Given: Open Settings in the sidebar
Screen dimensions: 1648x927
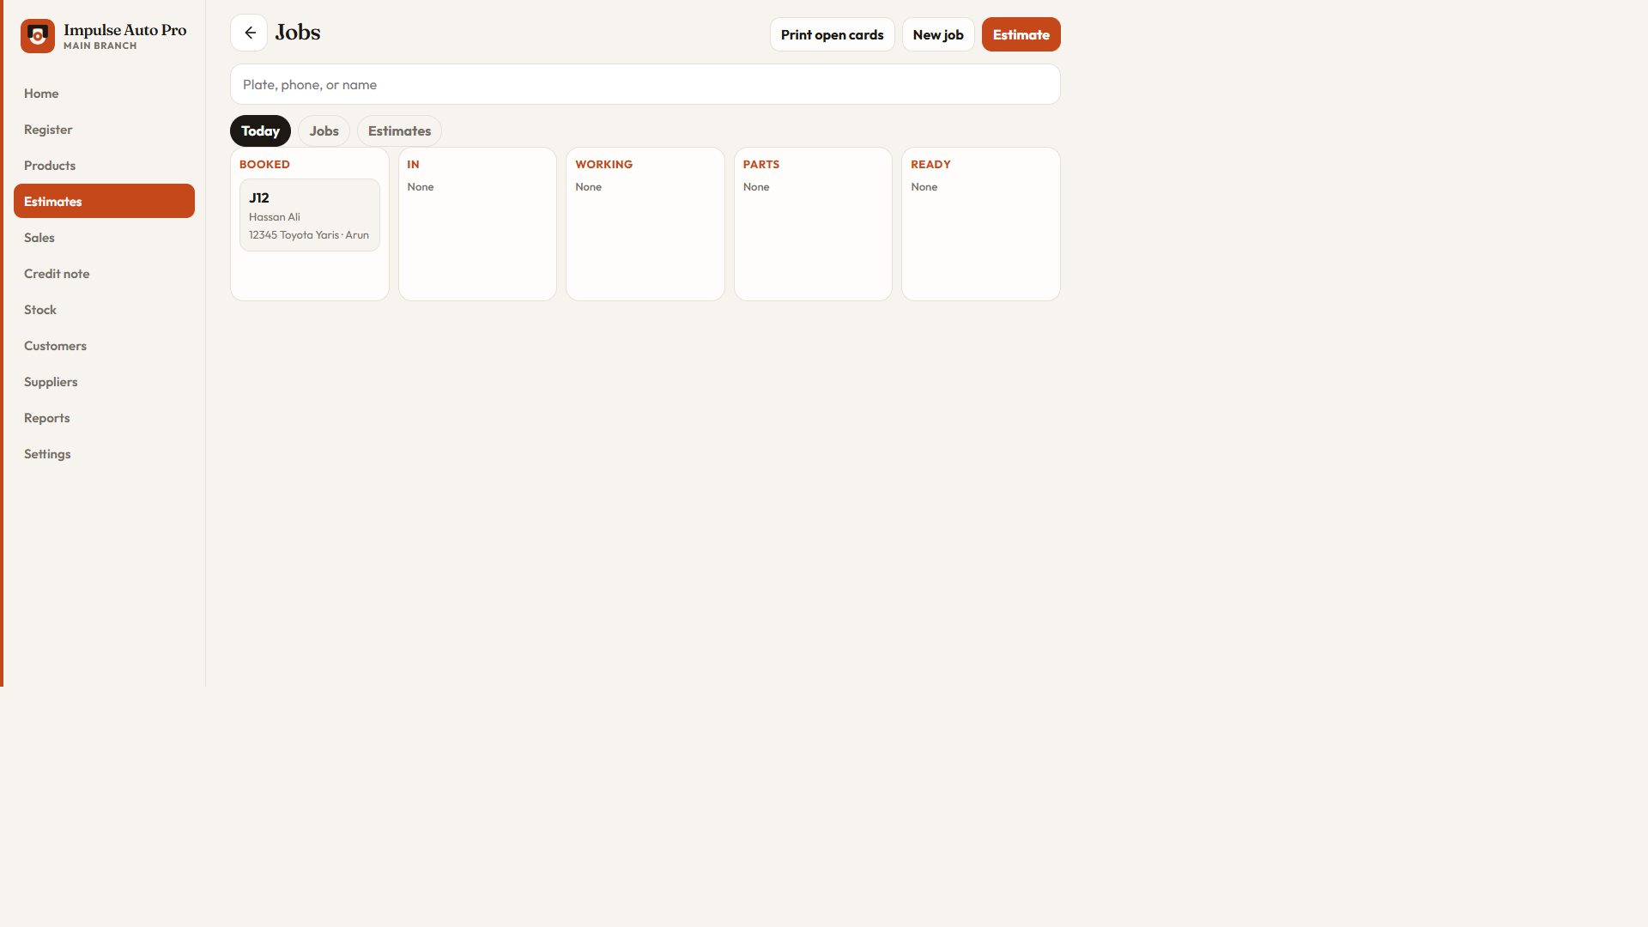Looking at the screenshot, I should pyautogui.click(x=104, y=453).
